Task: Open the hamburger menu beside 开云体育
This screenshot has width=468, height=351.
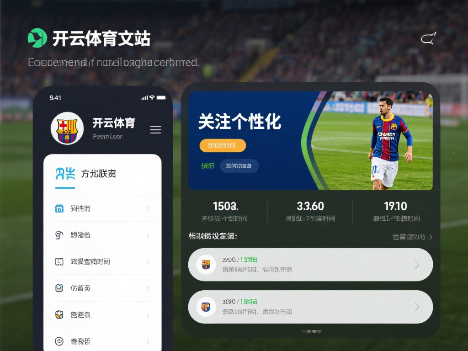Action: coord(155,130)
